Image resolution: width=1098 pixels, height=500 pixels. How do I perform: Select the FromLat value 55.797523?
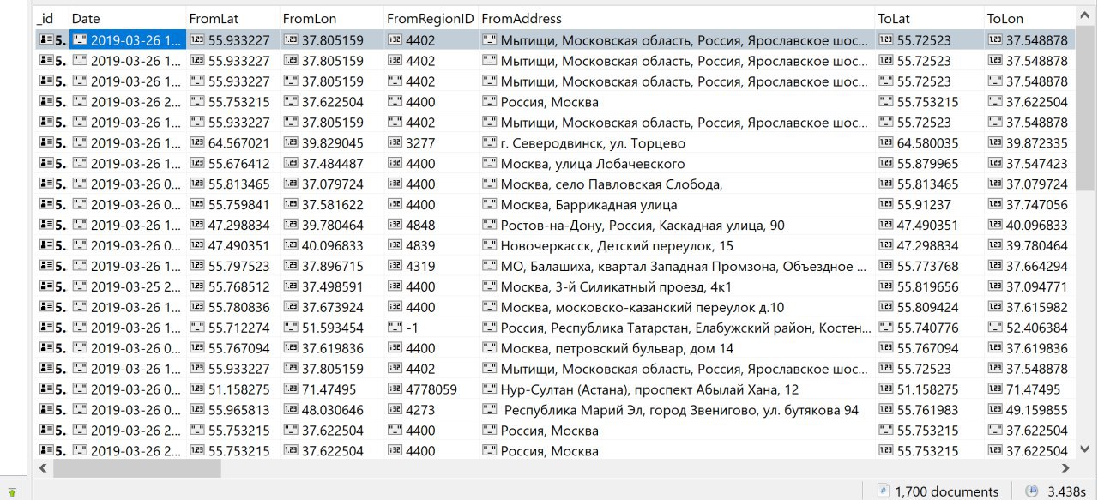point(239,267)
